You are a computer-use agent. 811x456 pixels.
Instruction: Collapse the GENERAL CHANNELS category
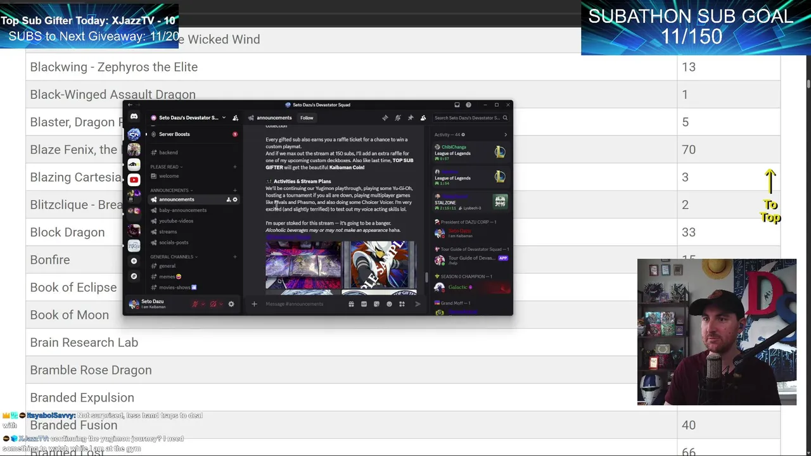[x=174, y=256]
